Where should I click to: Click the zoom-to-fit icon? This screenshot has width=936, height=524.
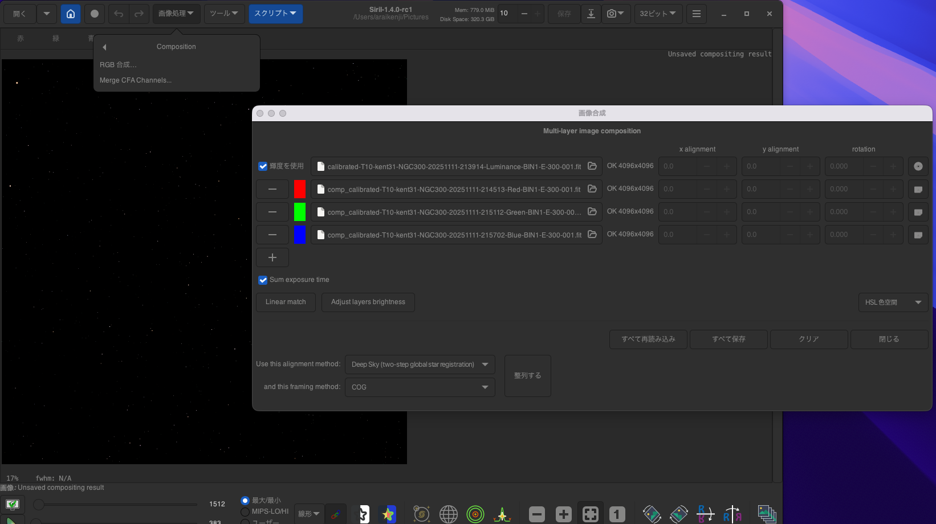pyautogui.click(x=591, y=514)
